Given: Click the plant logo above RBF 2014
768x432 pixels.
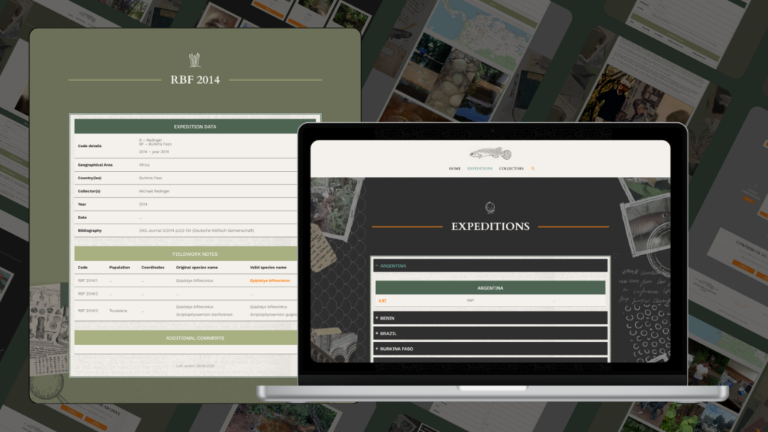Looking at the screenshot, I should [194, 60].
